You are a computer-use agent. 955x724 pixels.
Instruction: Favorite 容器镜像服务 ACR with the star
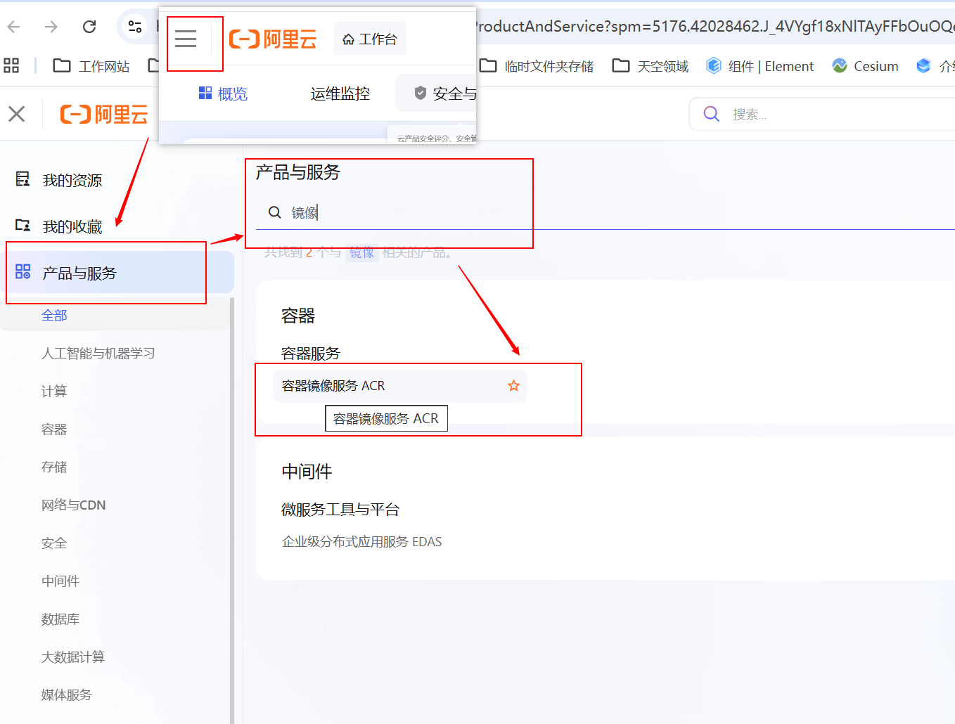click(x=514, y=385)
